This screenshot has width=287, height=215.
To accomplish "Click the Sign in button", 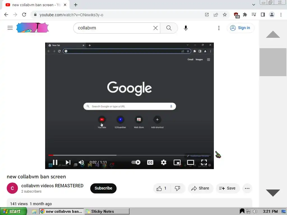I will click(240, 28).
